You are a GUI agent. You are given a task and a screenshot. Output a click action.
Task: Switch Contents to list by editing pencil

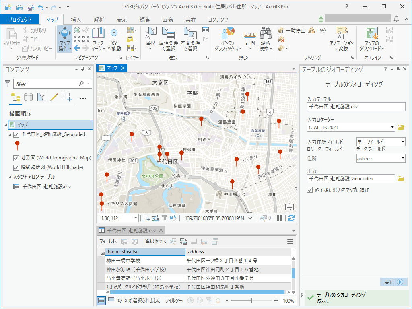54,97
